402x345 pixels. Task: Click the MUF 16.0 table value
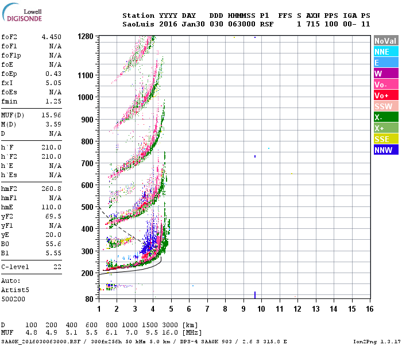(x=170, y=333)
